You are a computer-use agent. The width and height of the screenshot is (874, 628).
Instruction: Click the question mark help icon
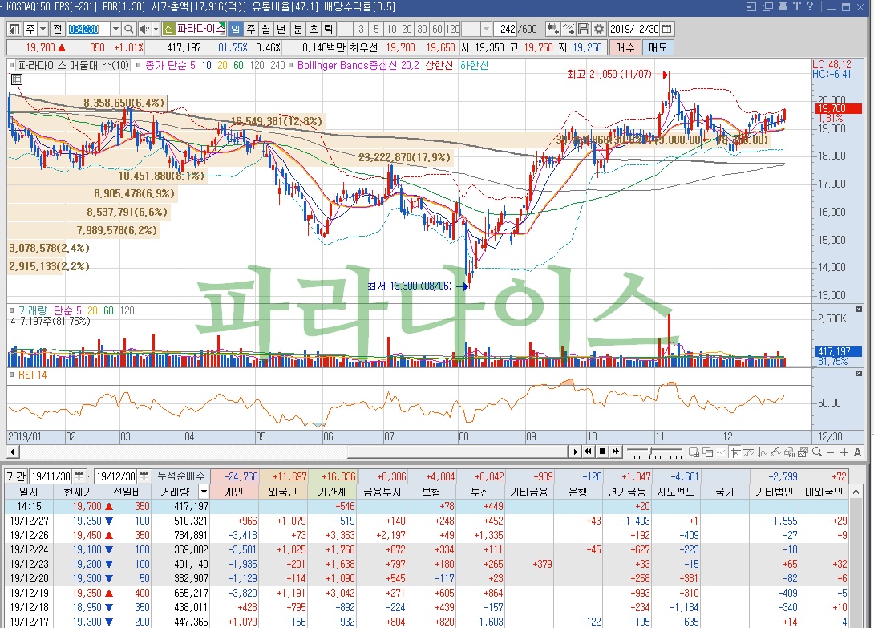click(x=810, y=6)
